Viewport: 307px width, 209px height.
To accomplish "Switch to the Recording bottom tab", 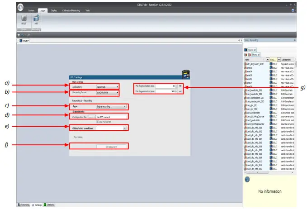I will click(x=24, y=204).
